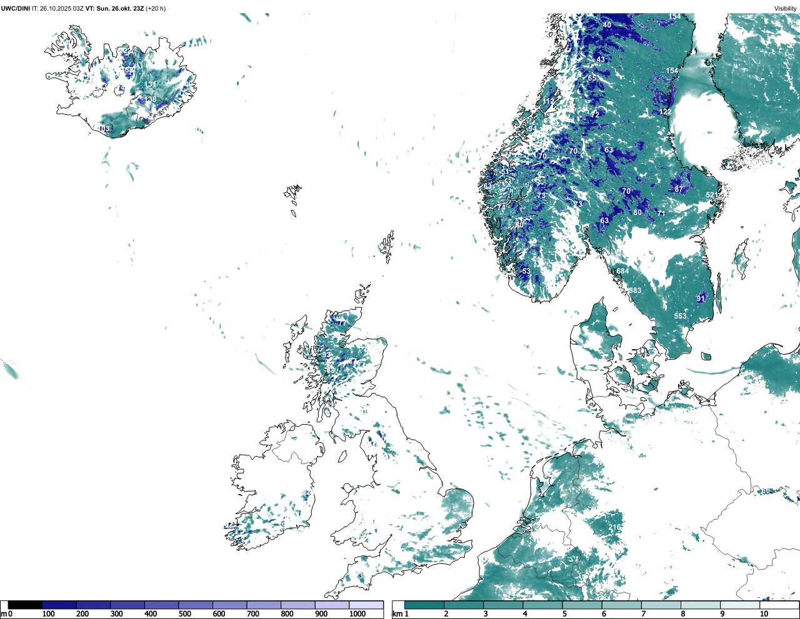Click the "122" value on Swedish coast
Image resolution: width=800 pixels, height=619 pixels.
coord(666,112)
